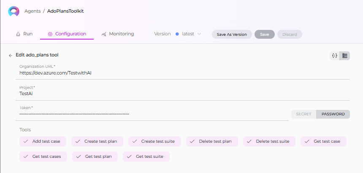363x173 pixels.
Task: Toggle the Delete test plan tool
Action: pyautogui.click(x=212, y=141)
